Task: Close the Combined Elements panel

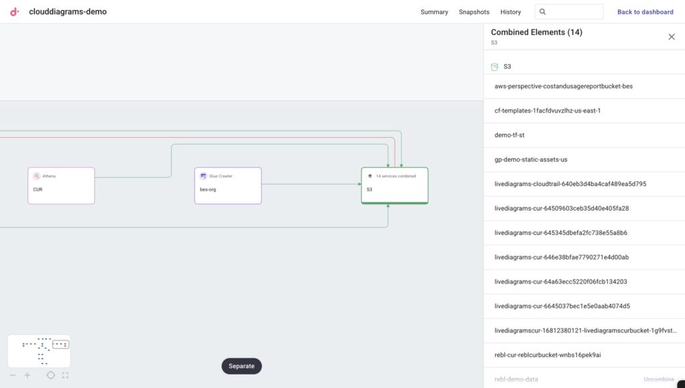Action: tap(672, 37)
